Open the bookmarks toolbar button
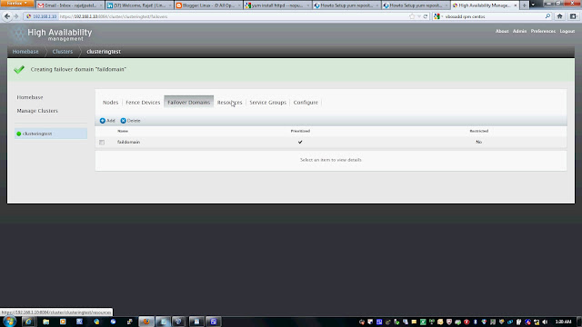Viewport: 582px width, 327px height. coord(573,16)
